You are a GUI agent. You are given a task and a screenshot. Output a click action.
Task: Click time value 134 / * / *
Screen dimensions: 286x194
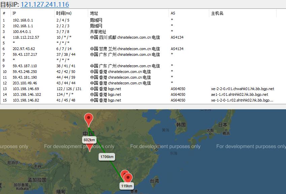(x=65, y=94)
